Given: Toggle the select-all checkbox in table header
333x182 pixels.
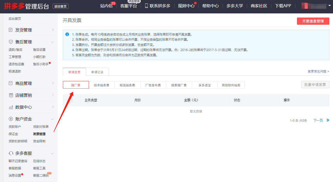Looking at the screenshot, I should coord(71,100).
